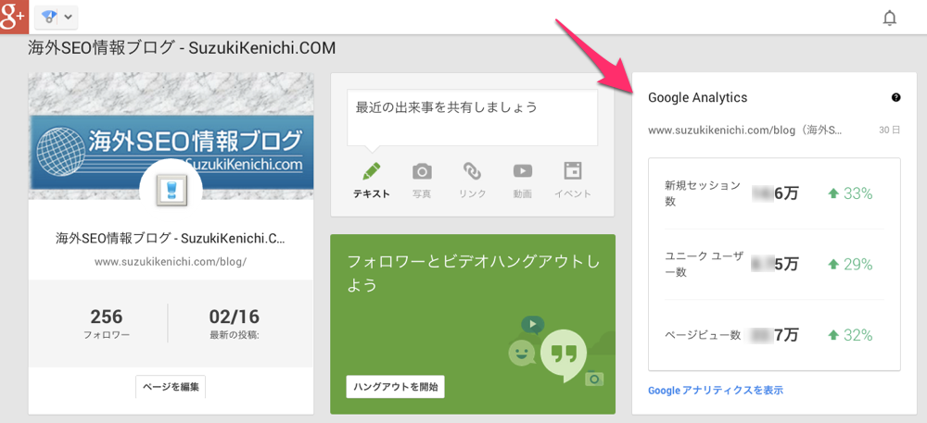Click ページを編集 button
927x423 pixels.
(171, 387)
